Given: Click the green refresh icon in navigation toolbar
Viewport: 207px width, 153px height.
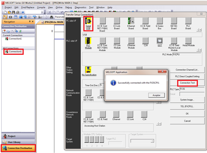Looking at the screenshot, I should tap(20, 31).
